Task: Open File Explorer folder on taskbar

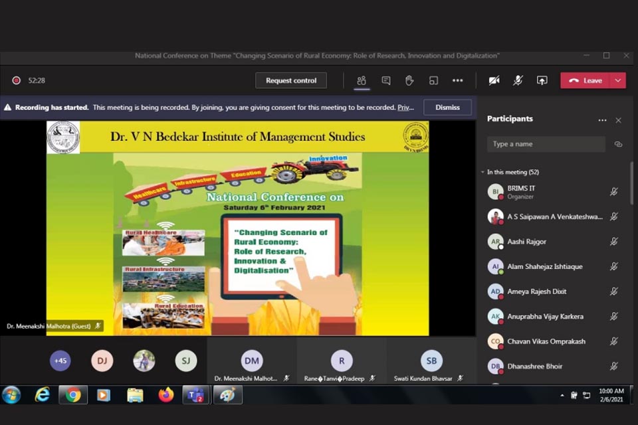Action: 135,395
